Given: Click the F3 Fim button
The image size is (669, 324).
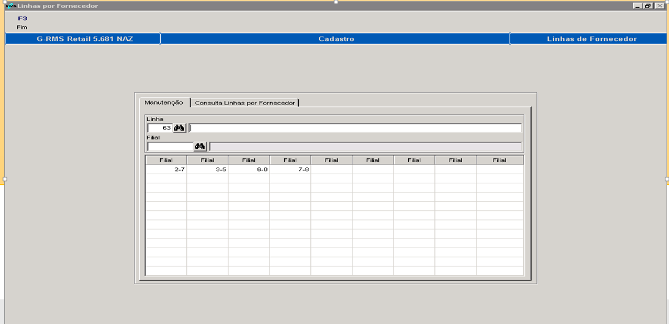Looking at the screenshot, I should 22,23.
